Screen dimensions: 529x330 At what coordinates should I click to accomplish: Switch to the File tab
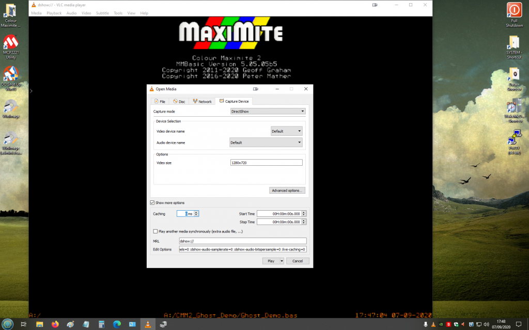[x=160, y=101]
